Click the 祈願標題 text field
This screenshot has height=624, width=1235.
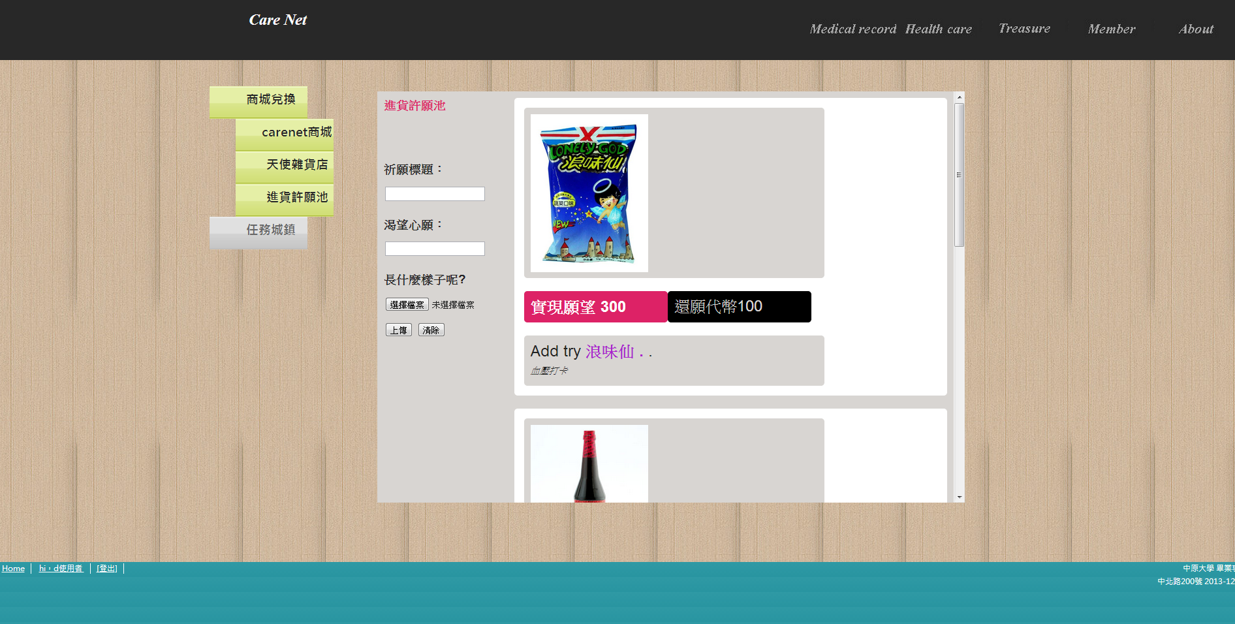click(x=435, y=194)
